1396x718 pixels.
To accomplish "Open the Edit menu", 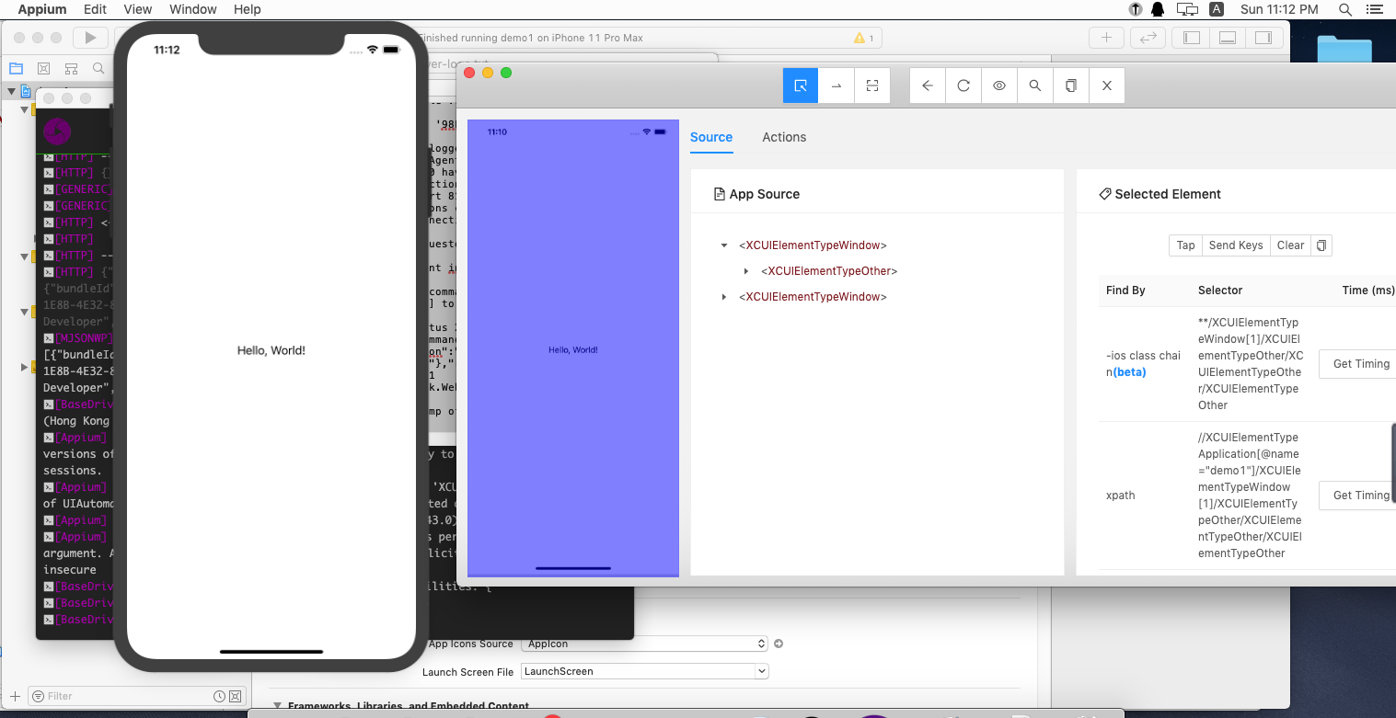I will 95,9.
